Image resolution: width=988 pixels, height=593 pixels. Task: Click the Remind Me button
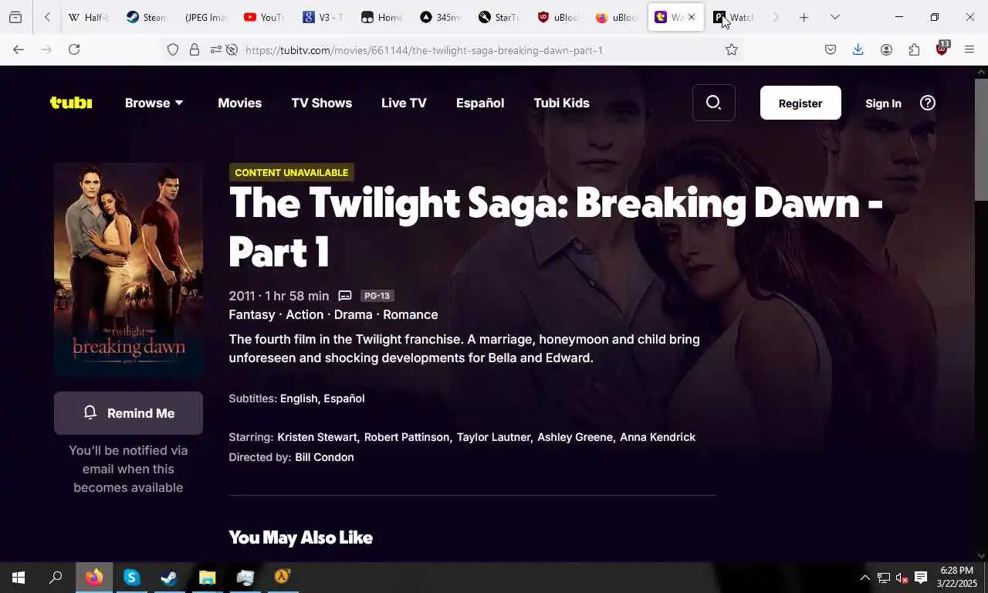coord(128,413)
